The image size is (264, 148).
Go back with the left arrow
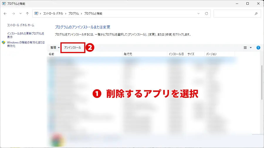tap(5, 14)
